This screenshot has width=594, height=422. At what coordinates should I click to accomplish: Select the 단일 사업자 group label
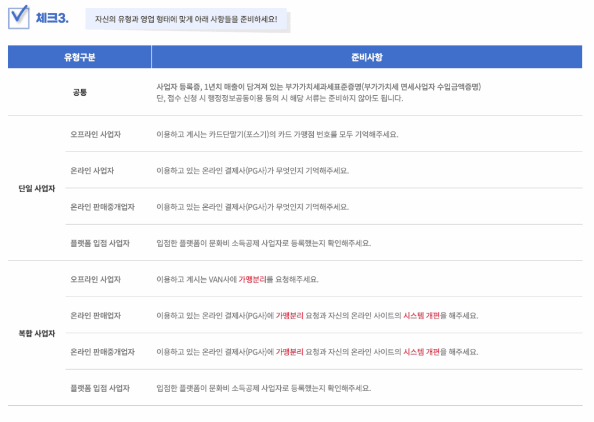(37, 189)
